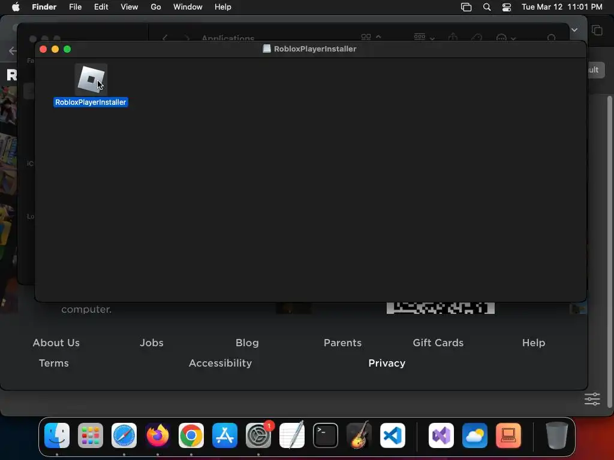This screenshot has width=614, height=460.
Task: Open the Parents link
Action: 342,343
